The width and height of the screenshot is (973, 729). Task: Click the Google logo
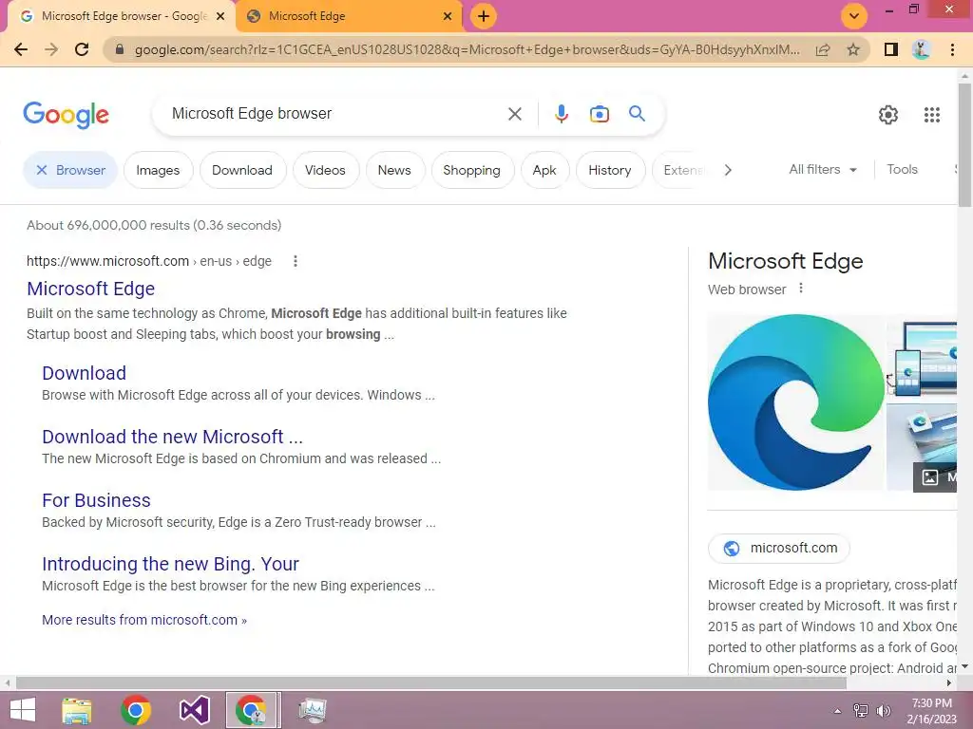pyautogui.click(x=66, y=115)
